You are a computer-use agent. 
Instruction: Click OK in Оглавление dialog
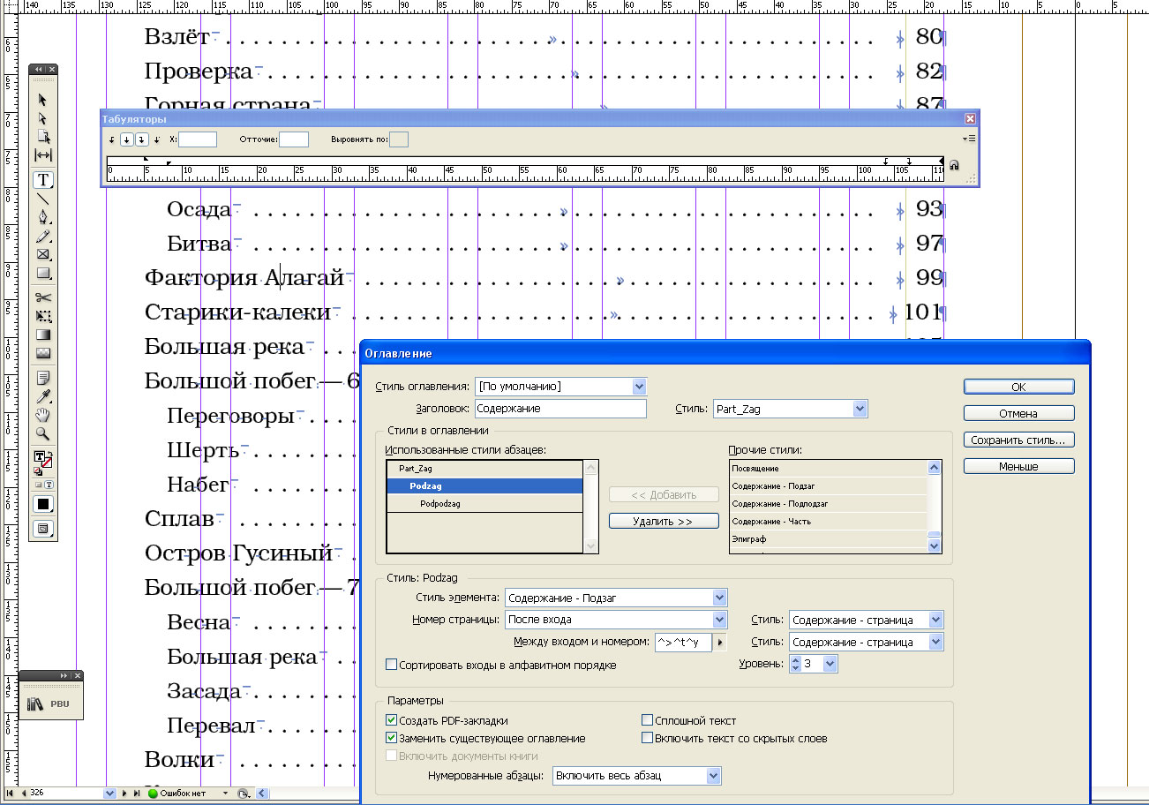click(x=1018, y=387)
